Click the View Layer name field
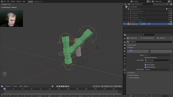This screenshot has width=173, height=97. point(161,1)
